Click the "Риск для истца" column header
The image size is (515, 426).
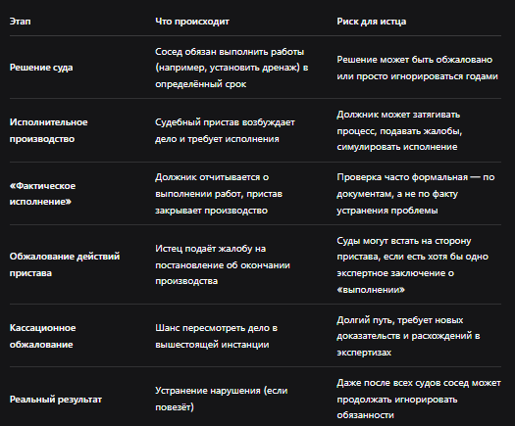pyautogui.click(x=371, y=22)
